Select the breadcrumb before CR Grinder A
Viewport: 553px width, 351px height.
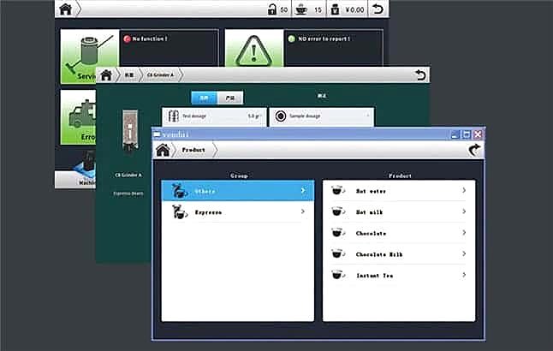129,75
